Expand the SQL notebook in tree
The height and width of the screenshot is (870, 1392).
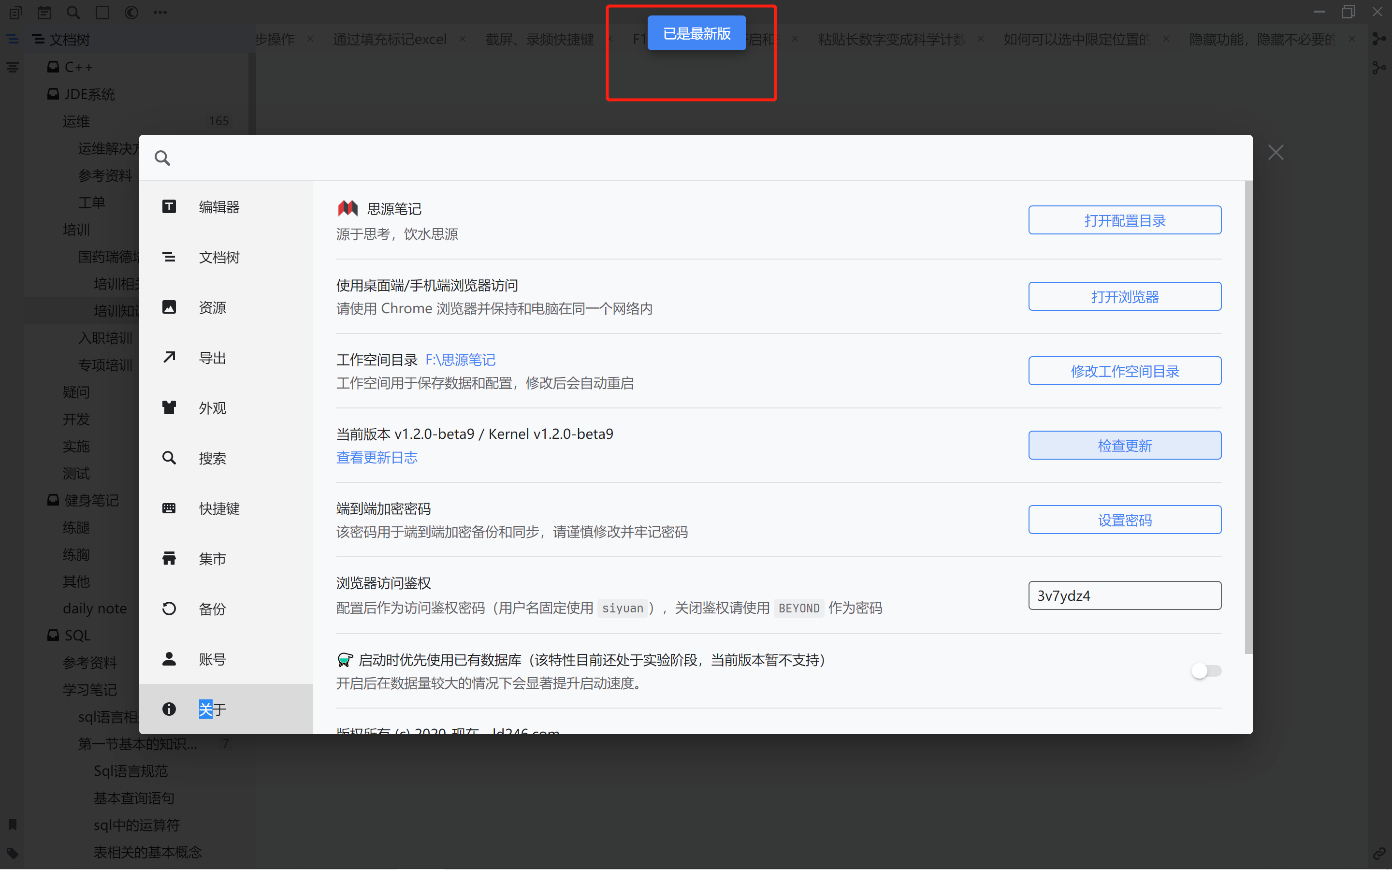(77, 635)
